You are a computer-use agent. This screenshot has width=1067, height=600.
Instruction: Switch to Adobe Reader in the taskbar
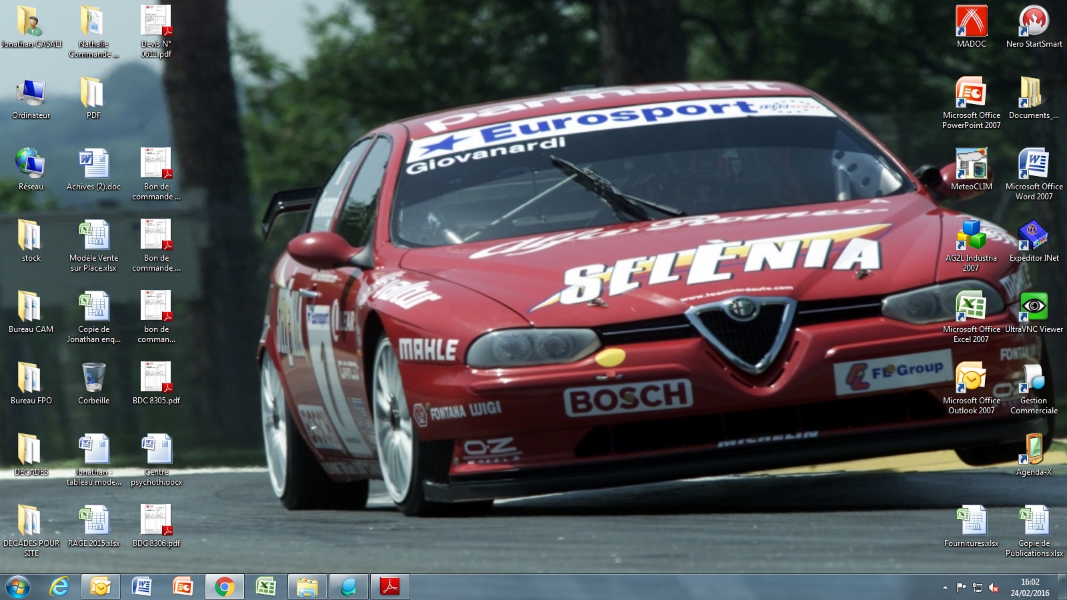pos(389,587)
